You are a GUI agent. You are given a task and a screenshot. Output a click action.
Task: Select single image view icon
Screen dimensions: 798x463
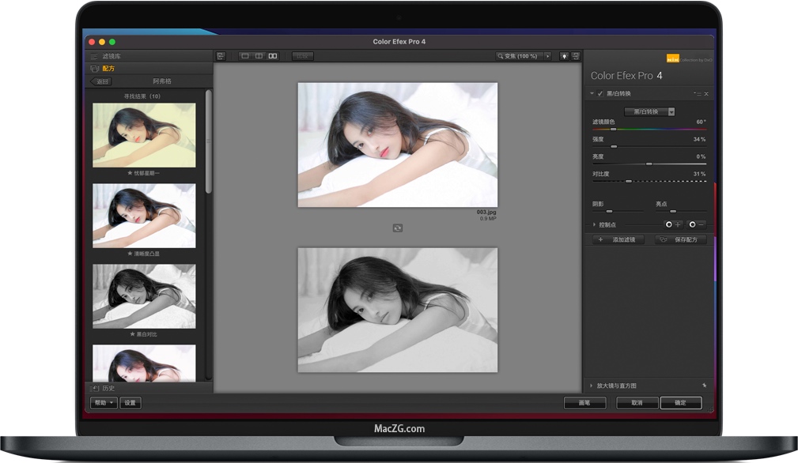(245, 56)
